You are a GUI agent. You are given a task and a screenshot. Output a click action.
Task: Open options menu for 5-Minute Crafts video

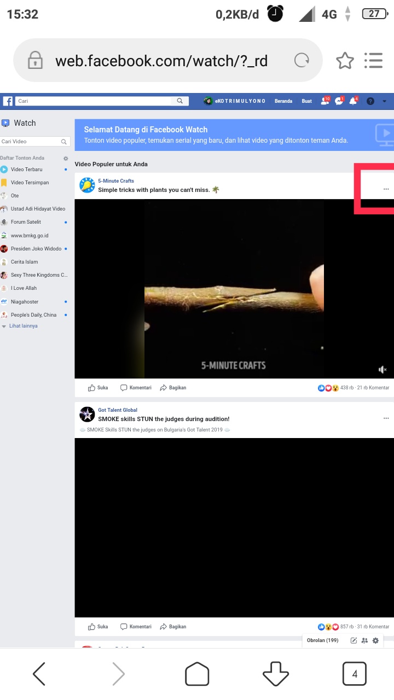[386, 189]
